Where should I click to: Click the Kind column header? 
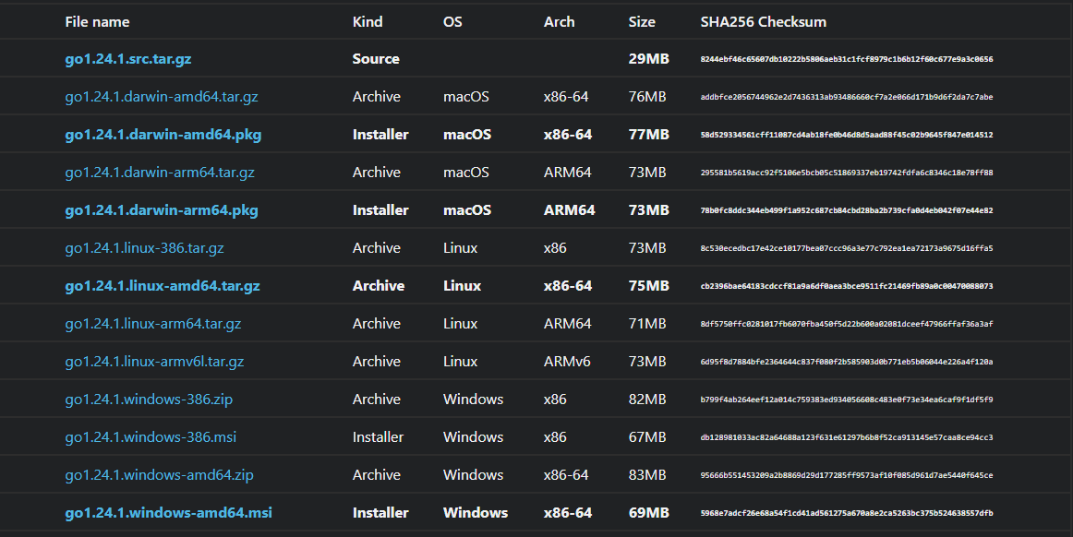click(368, 21)
